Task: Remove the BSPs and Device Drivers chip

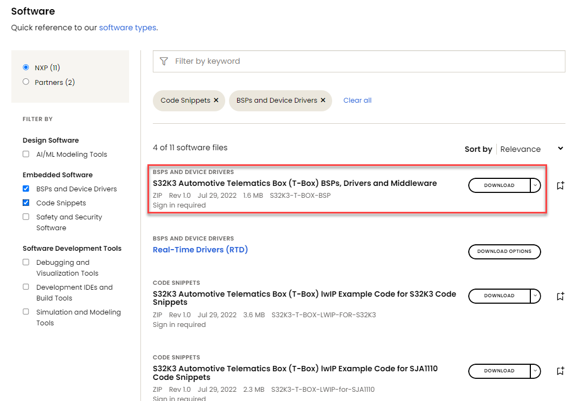Action: click(x=323, y=101)
